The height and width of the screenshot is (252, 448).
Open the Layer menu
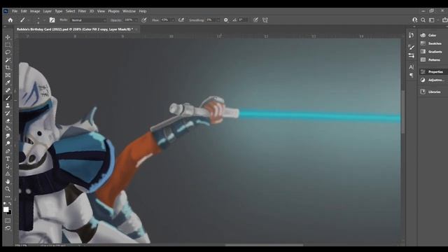click(48, 11)
